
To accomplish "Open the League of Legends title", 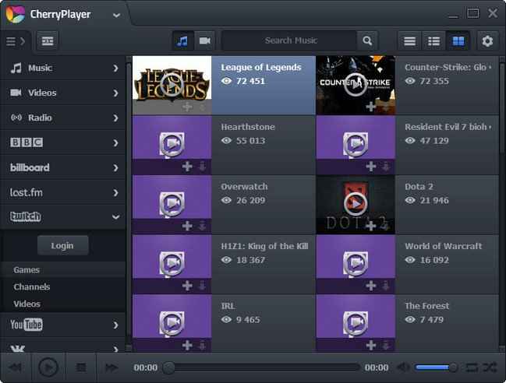I will 260,68.
